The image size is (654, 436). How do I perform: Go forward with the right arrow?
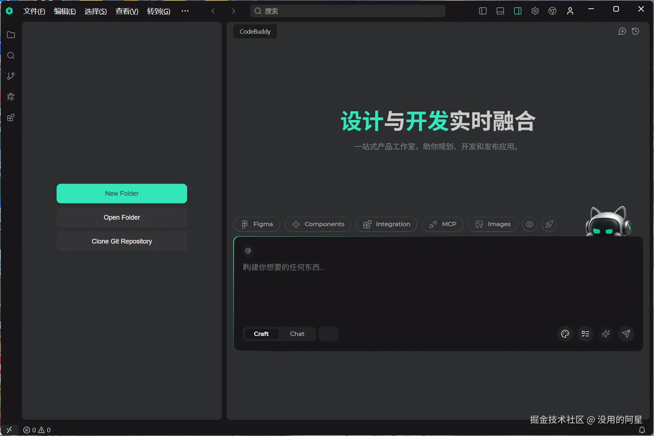tap(233, 11)
